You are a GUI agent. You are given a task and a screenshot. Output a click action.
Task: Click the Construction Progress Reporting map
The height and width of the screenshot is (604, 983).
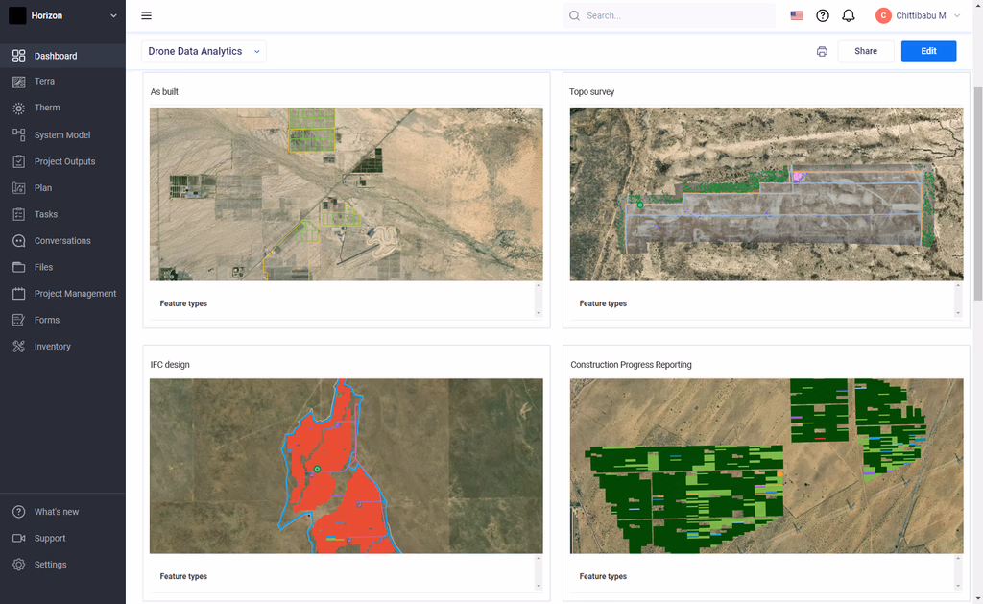click(766, 466)
